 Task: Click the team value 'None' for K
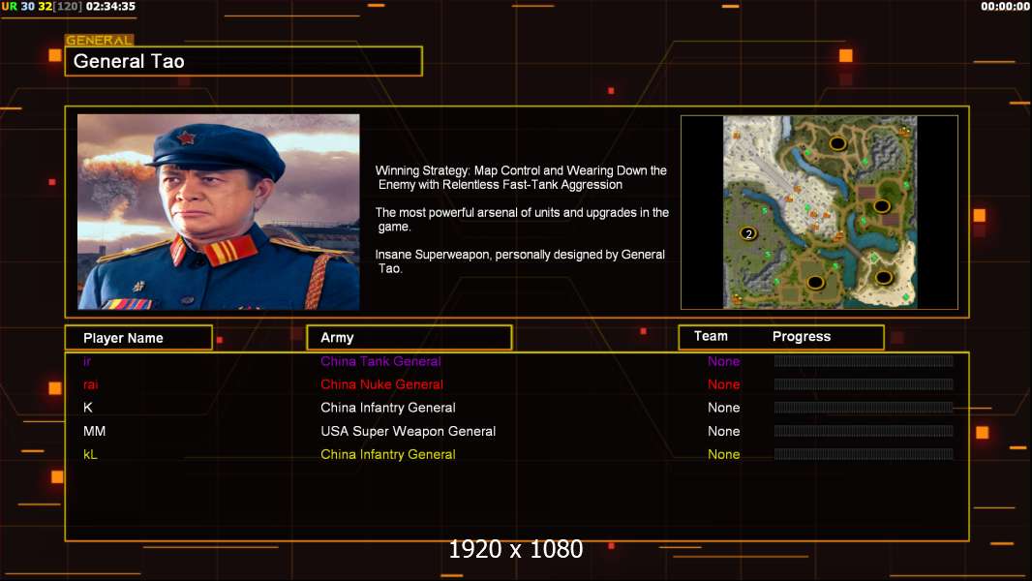point(723,408)
